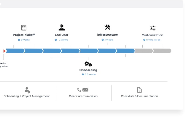Click the Infrastructure hammer and wrench icon
Image resolution: width=196 pixels, height=128 pixels.
tap(107, 27)
